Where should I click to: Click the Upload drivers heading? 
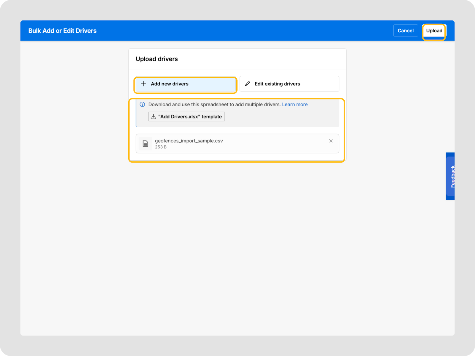click(x=157, y=59)
